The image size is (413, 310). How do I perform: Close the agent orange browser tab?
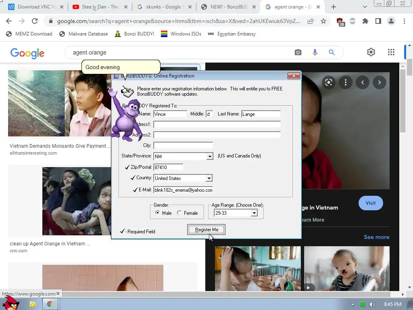(x=318, y=7)
